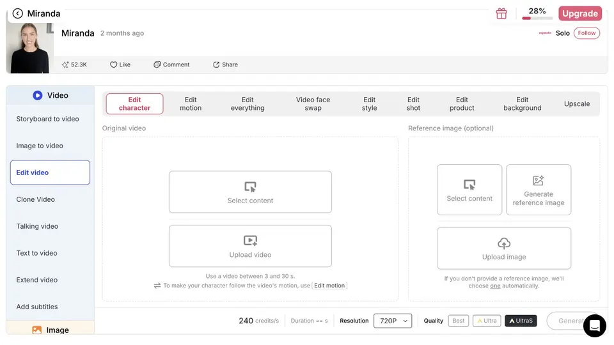The width and height of the screenshot is (614, 345).
Task: Switch to Video face swap tab
Action: pyautogui.click(x=313, y=103)
